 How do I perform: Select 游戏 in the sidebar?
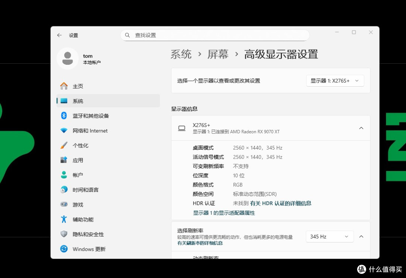[x=108, y=204]
